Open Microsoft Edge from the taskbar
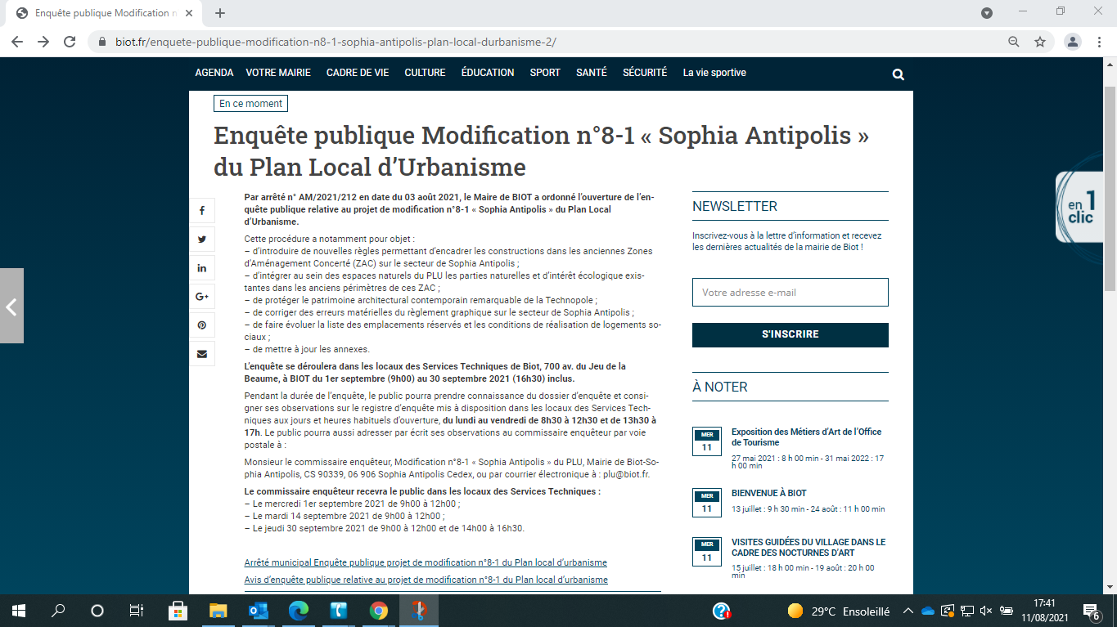Viewport: 1117px width, 627px height. pos(299,611)
